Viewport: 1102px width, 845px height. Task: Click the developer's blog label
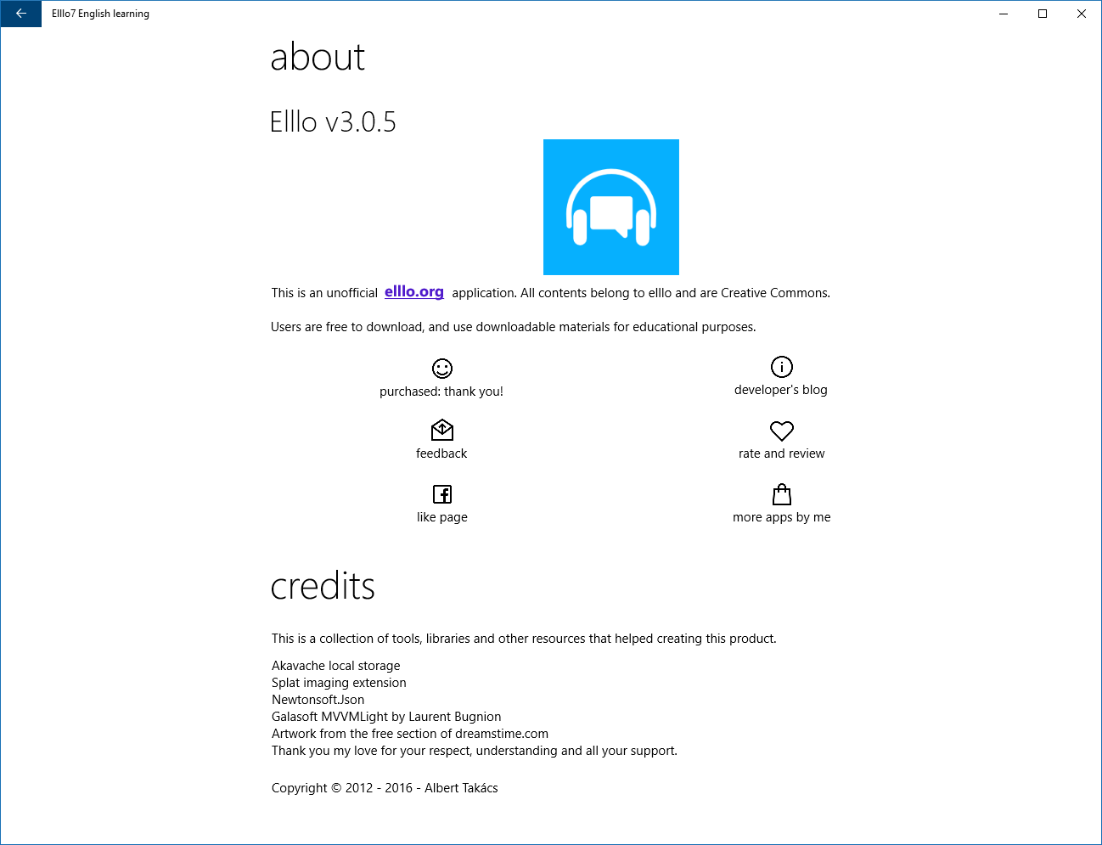(781, 389)
